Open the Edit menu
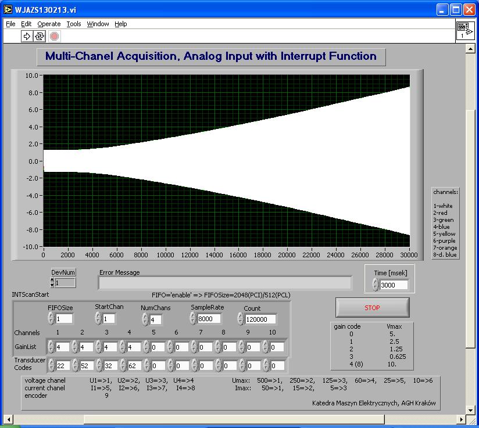 pos(26,24)
